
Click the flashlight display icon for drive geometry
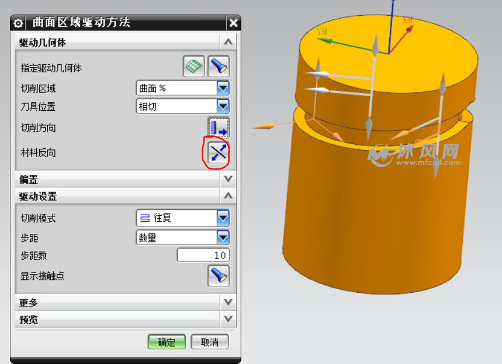tap(219, 66)
